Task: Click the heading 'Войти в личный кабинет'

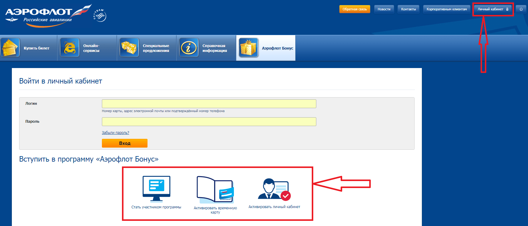Action: tap(61, 81)
